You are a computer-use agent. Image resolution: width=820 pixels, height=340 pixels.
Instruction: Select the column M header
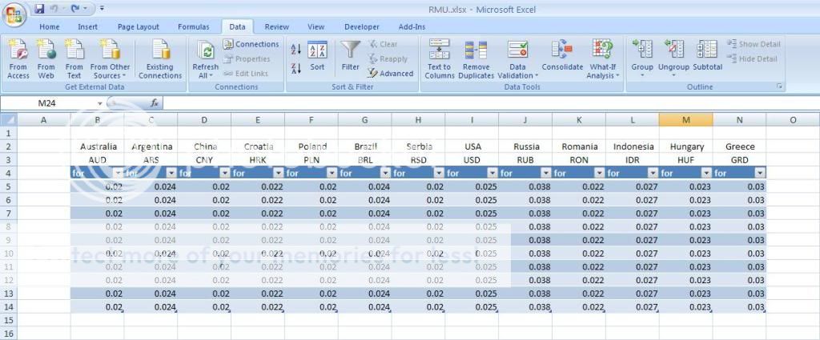coord(685,119)
